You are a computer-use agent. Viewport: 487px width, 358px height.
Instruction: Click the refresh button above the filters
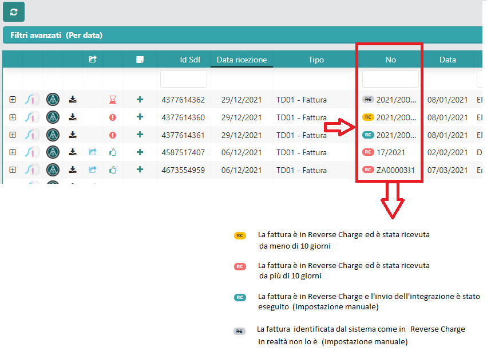(14, 12)
